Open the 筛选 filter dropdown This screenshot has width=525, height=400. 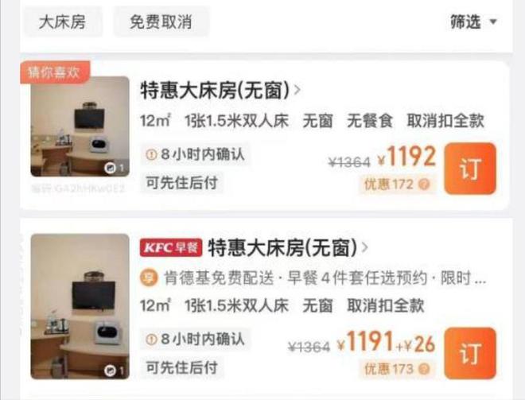tap(473, 22)
